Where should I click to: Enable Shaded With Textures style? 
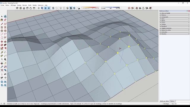tap(71, 8)
